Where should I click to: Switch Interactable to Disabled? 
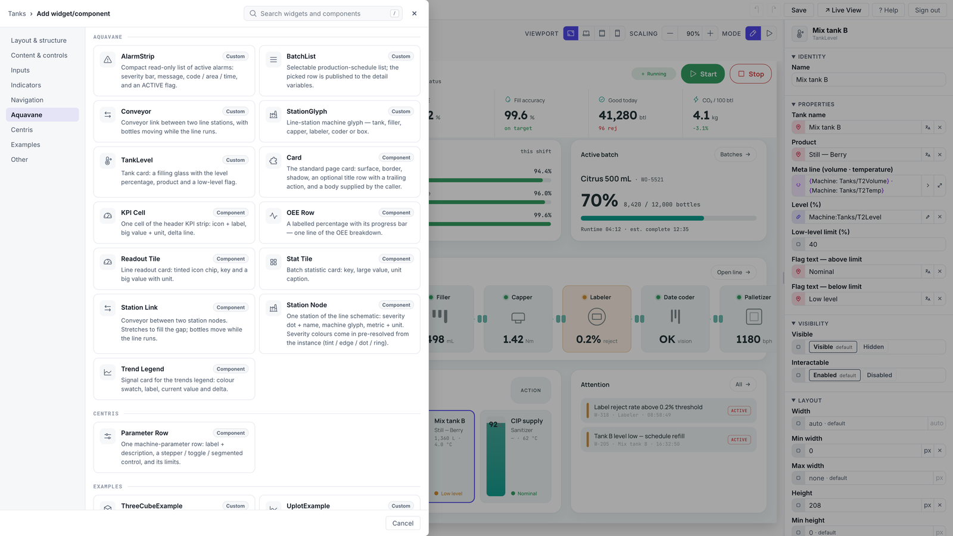click(x=879, y=375)
